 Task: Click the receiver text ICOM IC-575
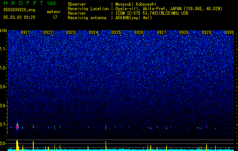128,13
